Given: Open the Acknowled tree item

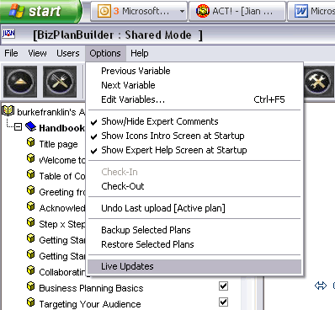Looking at the screenshot, I should [x=62, y=208].
